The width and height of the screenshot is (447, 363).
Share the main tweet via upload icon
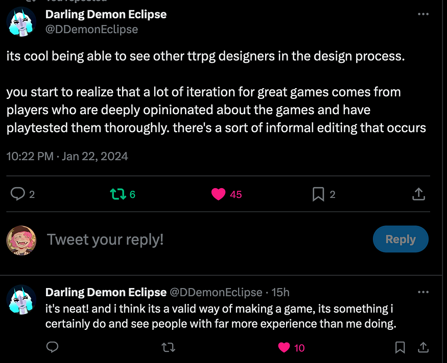coord(418,194)
